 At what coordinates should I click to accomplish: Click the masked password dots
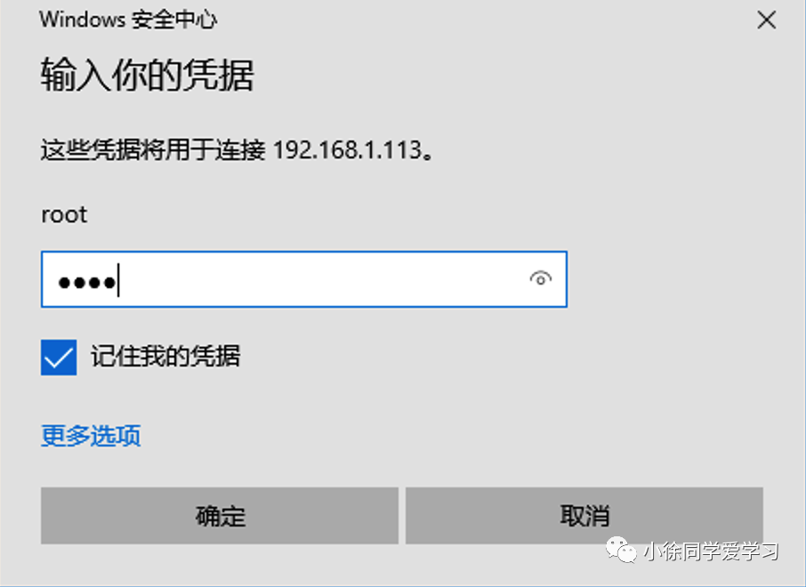86,282
